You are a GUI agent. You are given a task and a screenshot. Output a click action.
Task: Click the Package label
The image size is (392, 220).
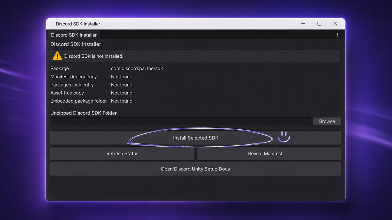pyautogui.click(x=59, y=68)
